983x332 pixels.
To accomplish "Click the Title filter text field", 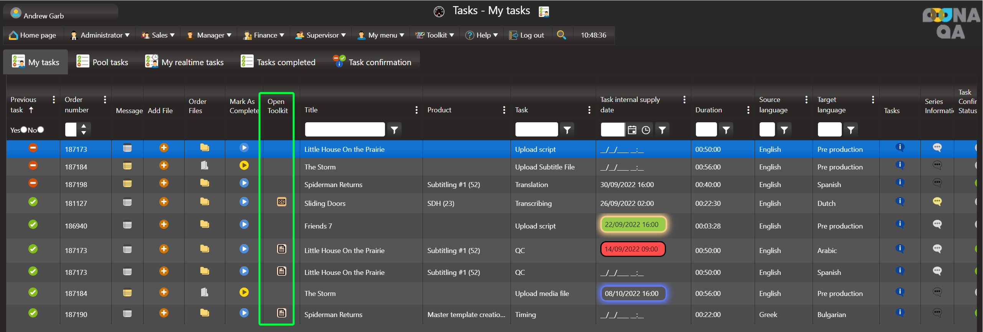I will [x=345, y=130].
